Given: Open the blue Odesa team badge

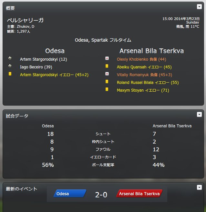Looking at the screenshot, I should tap(70, 194).
